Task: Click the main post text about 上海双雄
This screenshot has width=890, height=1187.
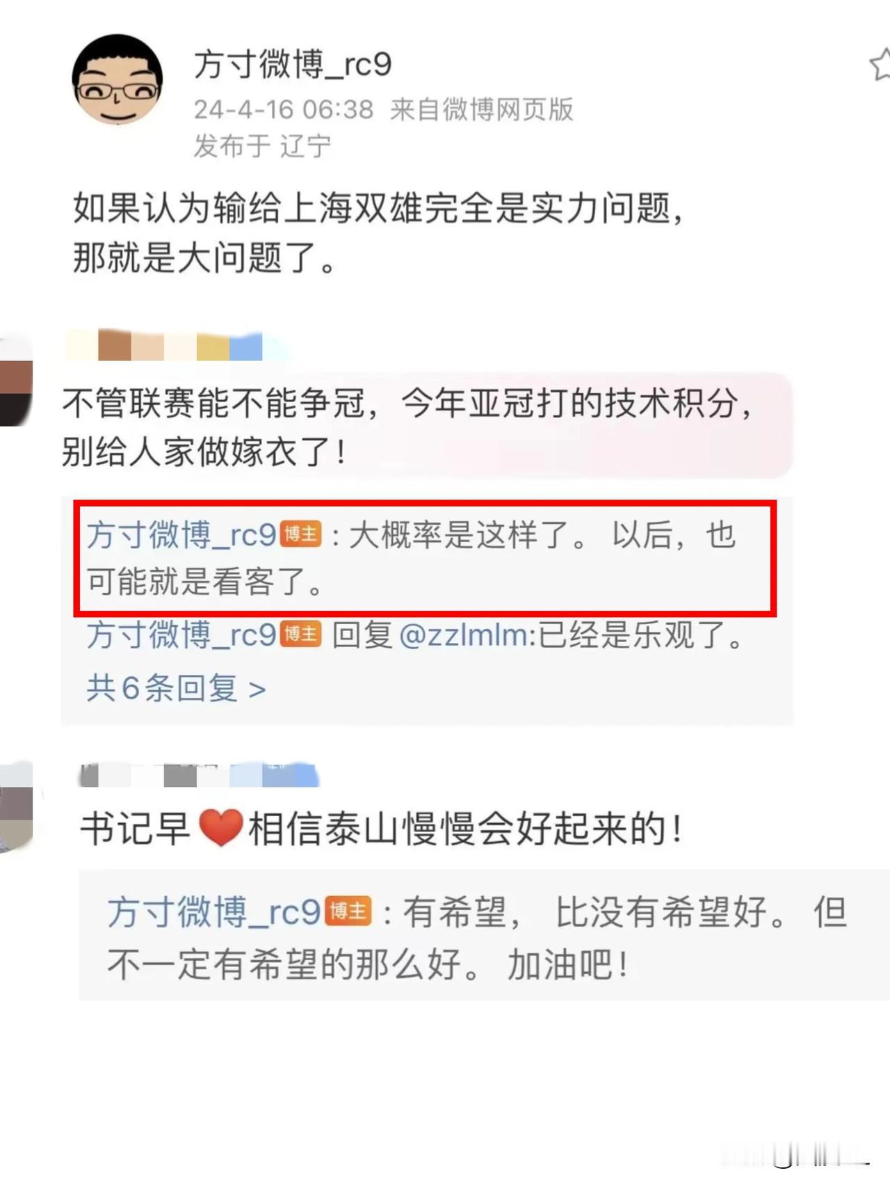Action: tap(378, 233)
